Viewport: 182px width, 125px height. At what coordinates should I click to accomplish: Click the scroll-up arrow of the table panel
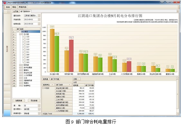tap(177, 78)
